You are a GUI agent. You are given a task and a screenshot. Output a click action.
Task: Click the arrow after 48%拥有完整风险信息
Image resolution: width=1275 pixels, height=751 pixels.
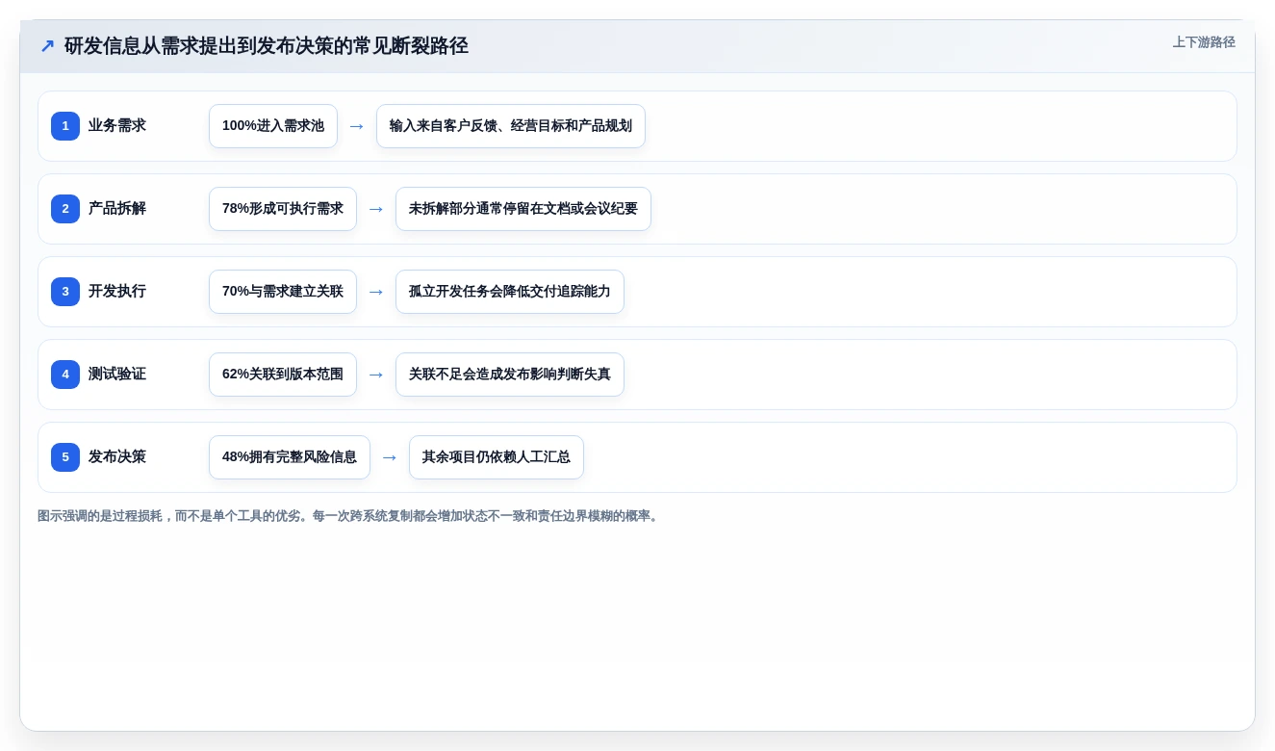pyautogui.click(x=390, y=457)
